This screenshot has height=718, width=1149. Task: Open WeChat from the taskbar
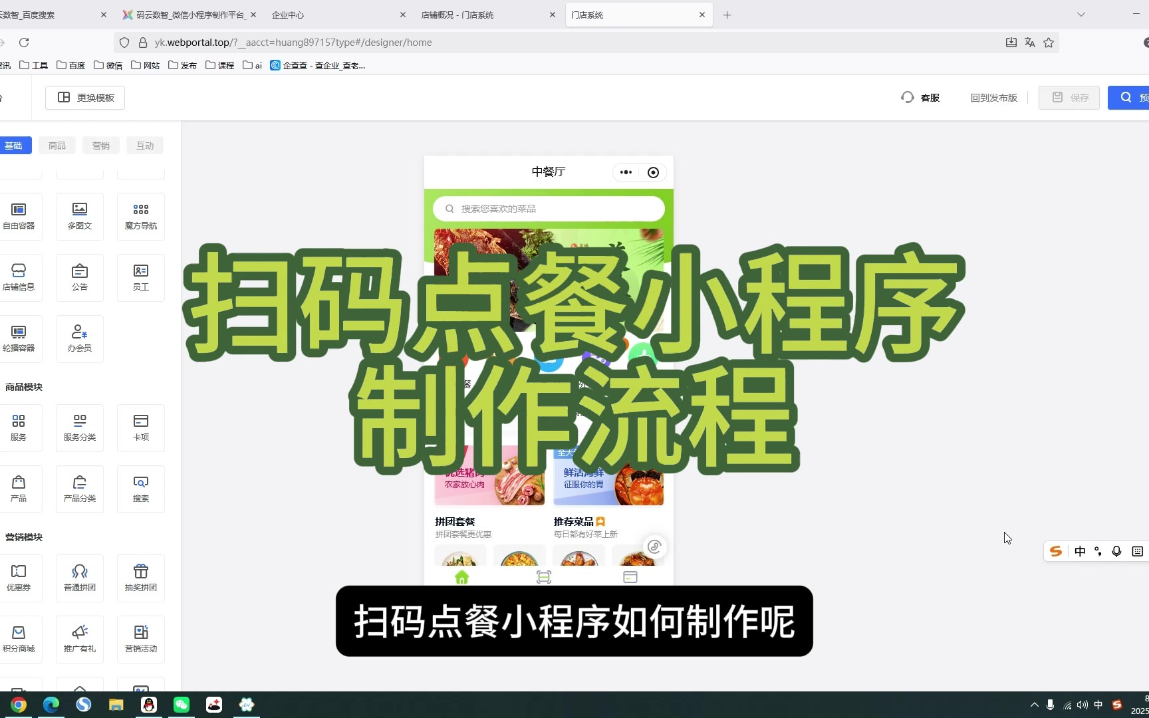[x=182, y=705]
